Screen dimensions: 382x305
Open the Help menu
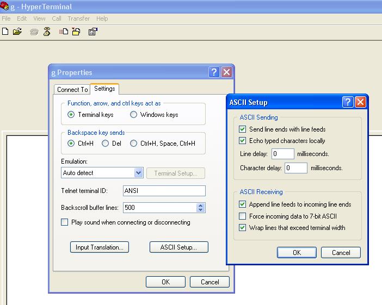coord(102,18)
